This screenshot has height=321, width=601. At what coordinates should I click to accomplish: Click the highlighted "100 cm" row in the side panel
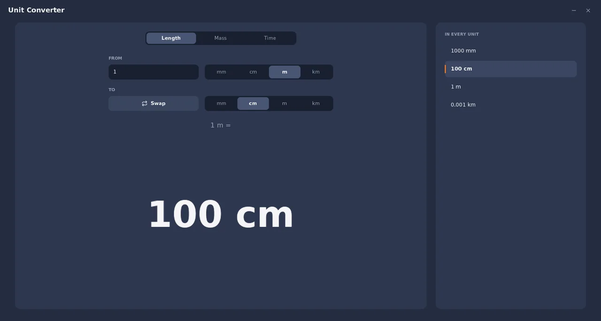click(511, 68)
